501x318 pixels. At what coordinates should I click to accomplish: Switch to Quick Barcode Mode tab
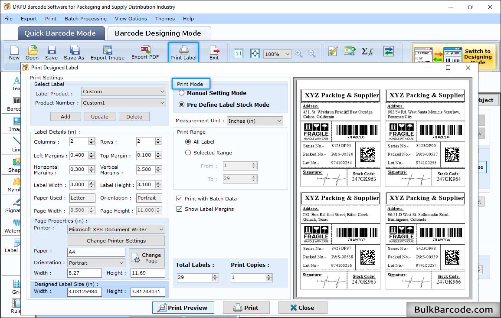(61, 33)
